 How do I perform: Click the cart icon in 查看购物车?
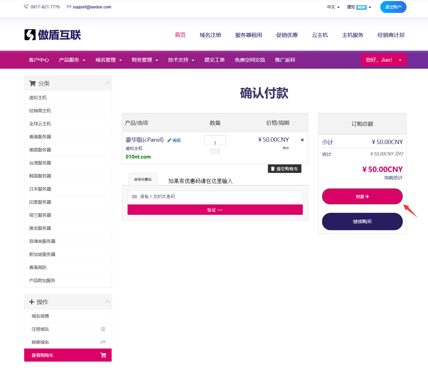pos(103,355)
